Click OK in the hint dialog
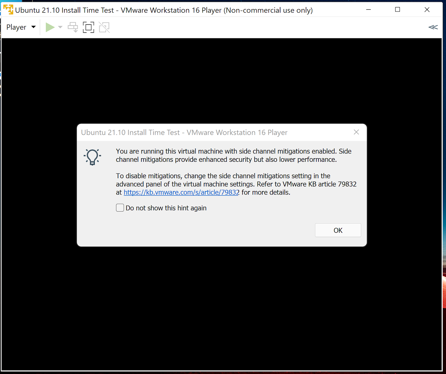The width and height of the screenshot is (446, 374). click(338, 230)
